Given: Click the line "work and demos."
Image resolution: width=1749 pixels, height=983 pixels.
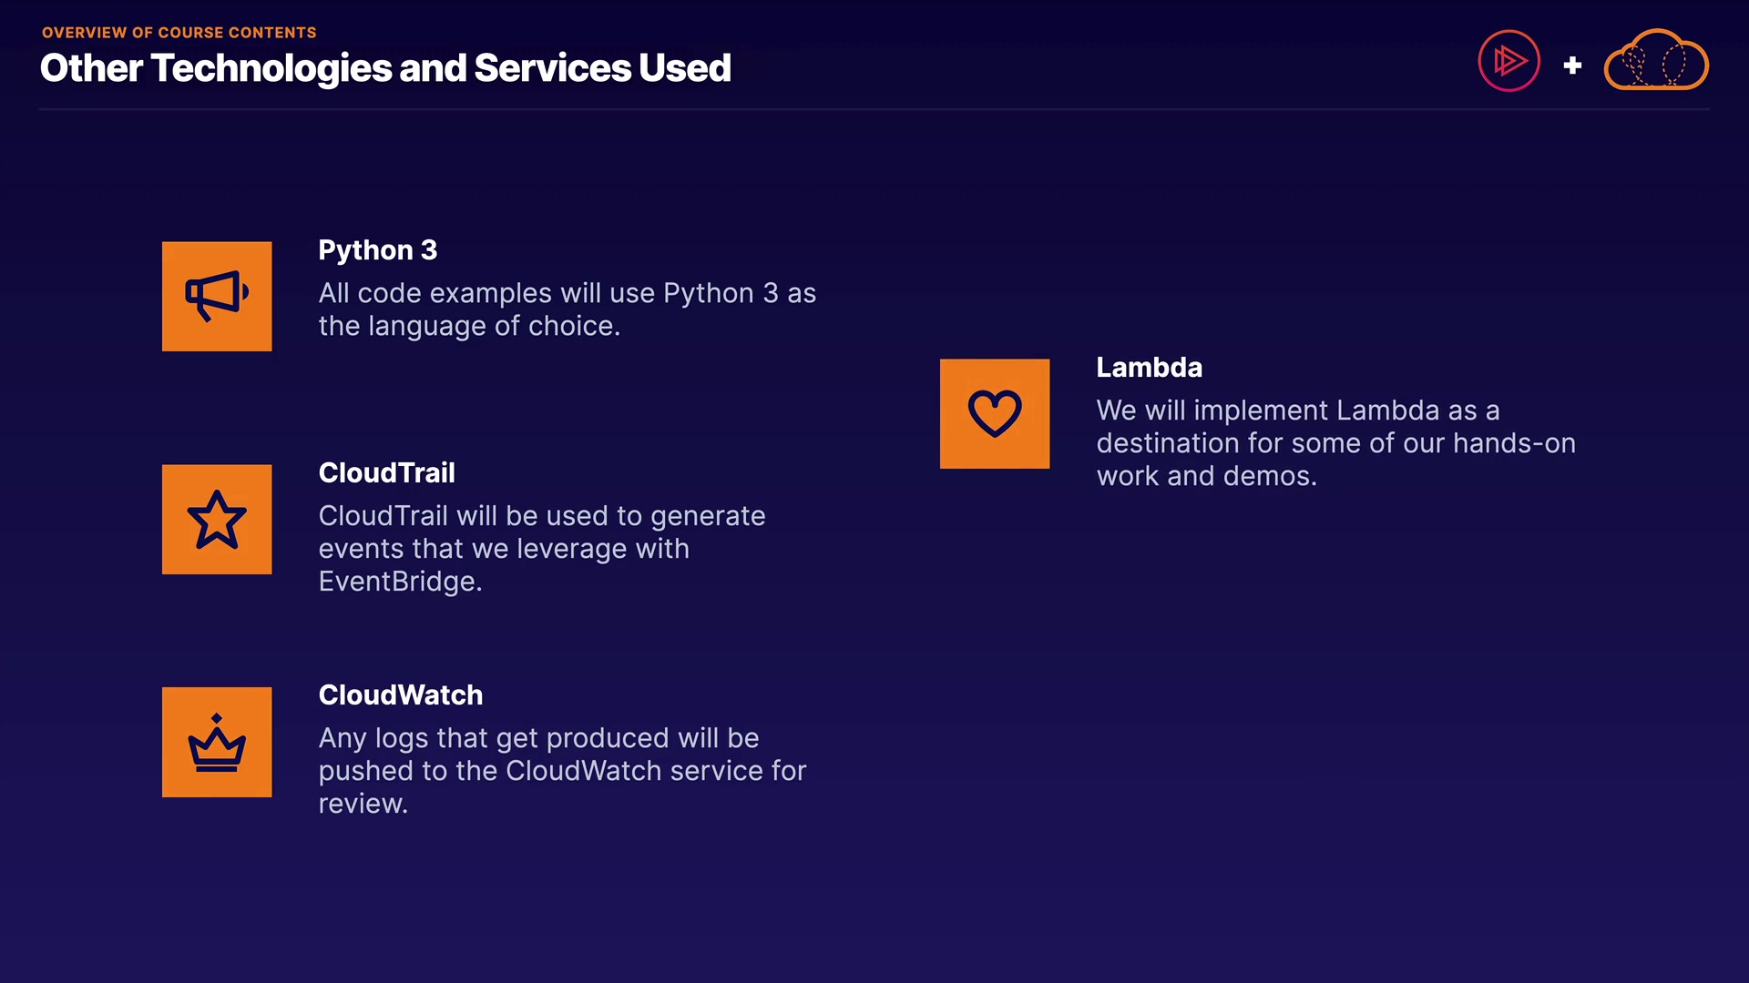Looking at the screenshot, I should tap(1206, 476).
